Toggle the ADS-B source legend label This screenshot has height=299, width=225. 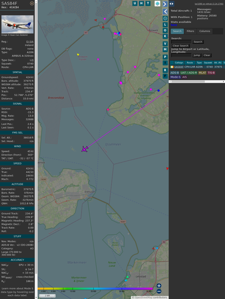(x=175, y=73)
